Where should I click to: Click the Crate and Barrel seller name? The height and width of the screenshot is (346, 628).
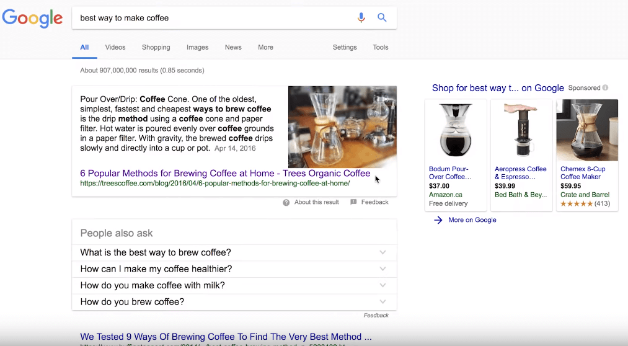[x=585, y=195]
